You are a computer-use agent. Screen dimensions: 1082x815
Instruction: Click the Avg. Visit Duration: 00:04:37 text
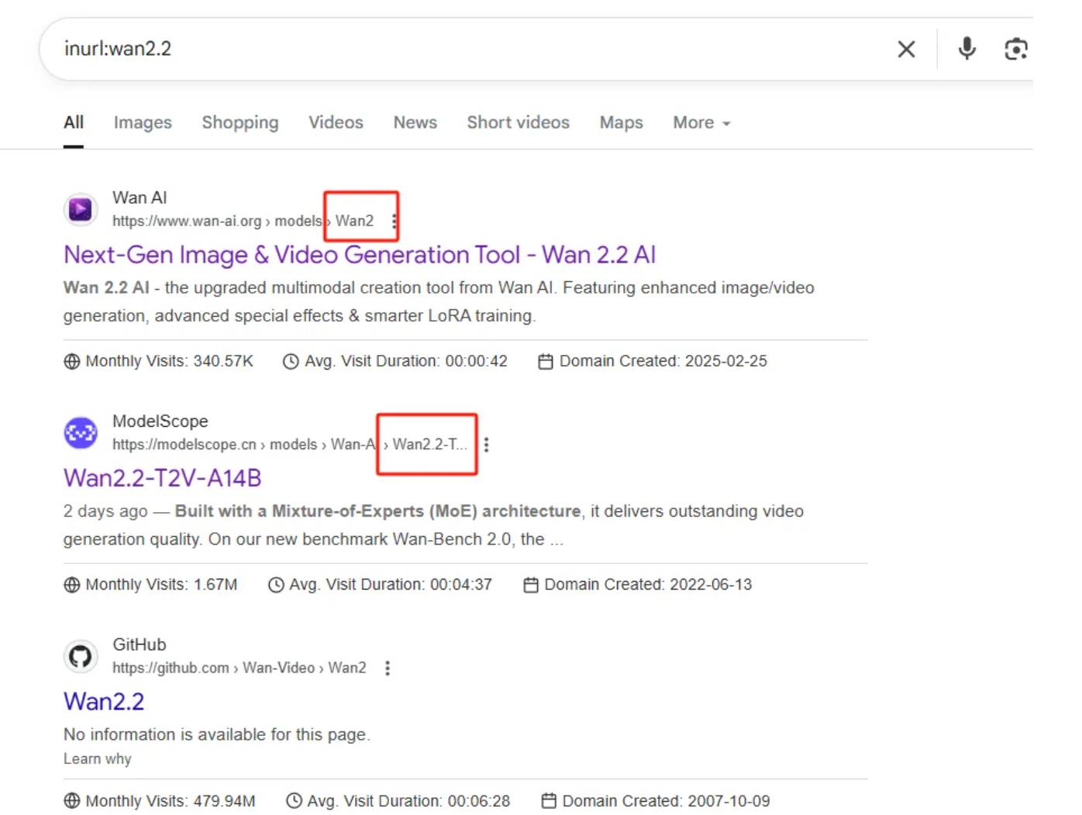[391, 585]
